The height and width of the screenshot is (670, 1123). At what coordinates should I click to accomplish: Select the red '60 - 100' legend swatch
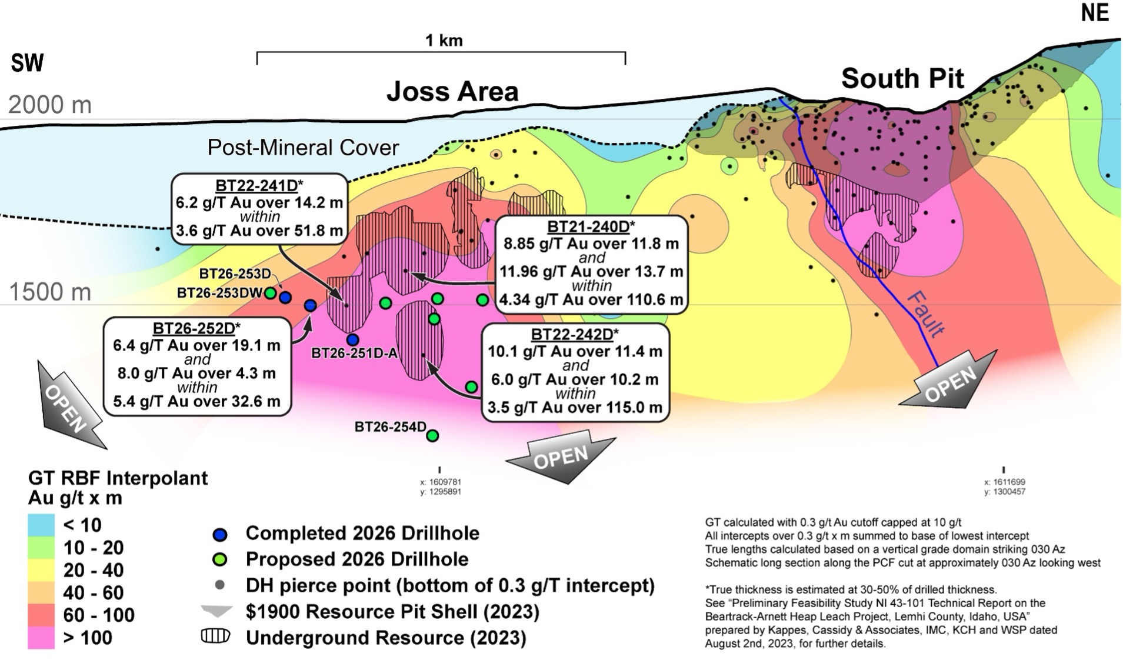[41, 615]
